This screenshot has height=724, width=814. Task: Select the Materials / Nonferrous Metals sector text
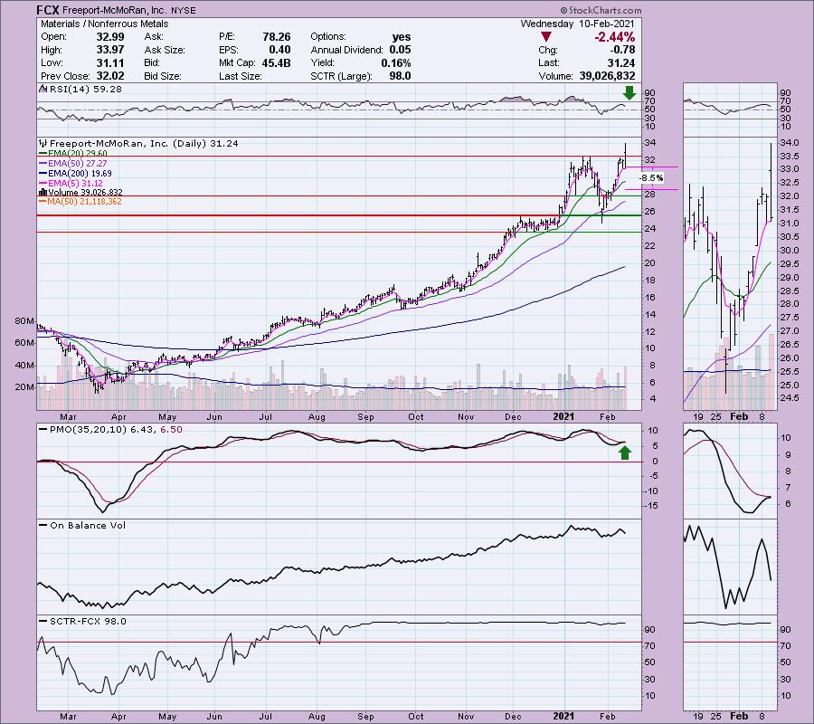click(104, 24)
